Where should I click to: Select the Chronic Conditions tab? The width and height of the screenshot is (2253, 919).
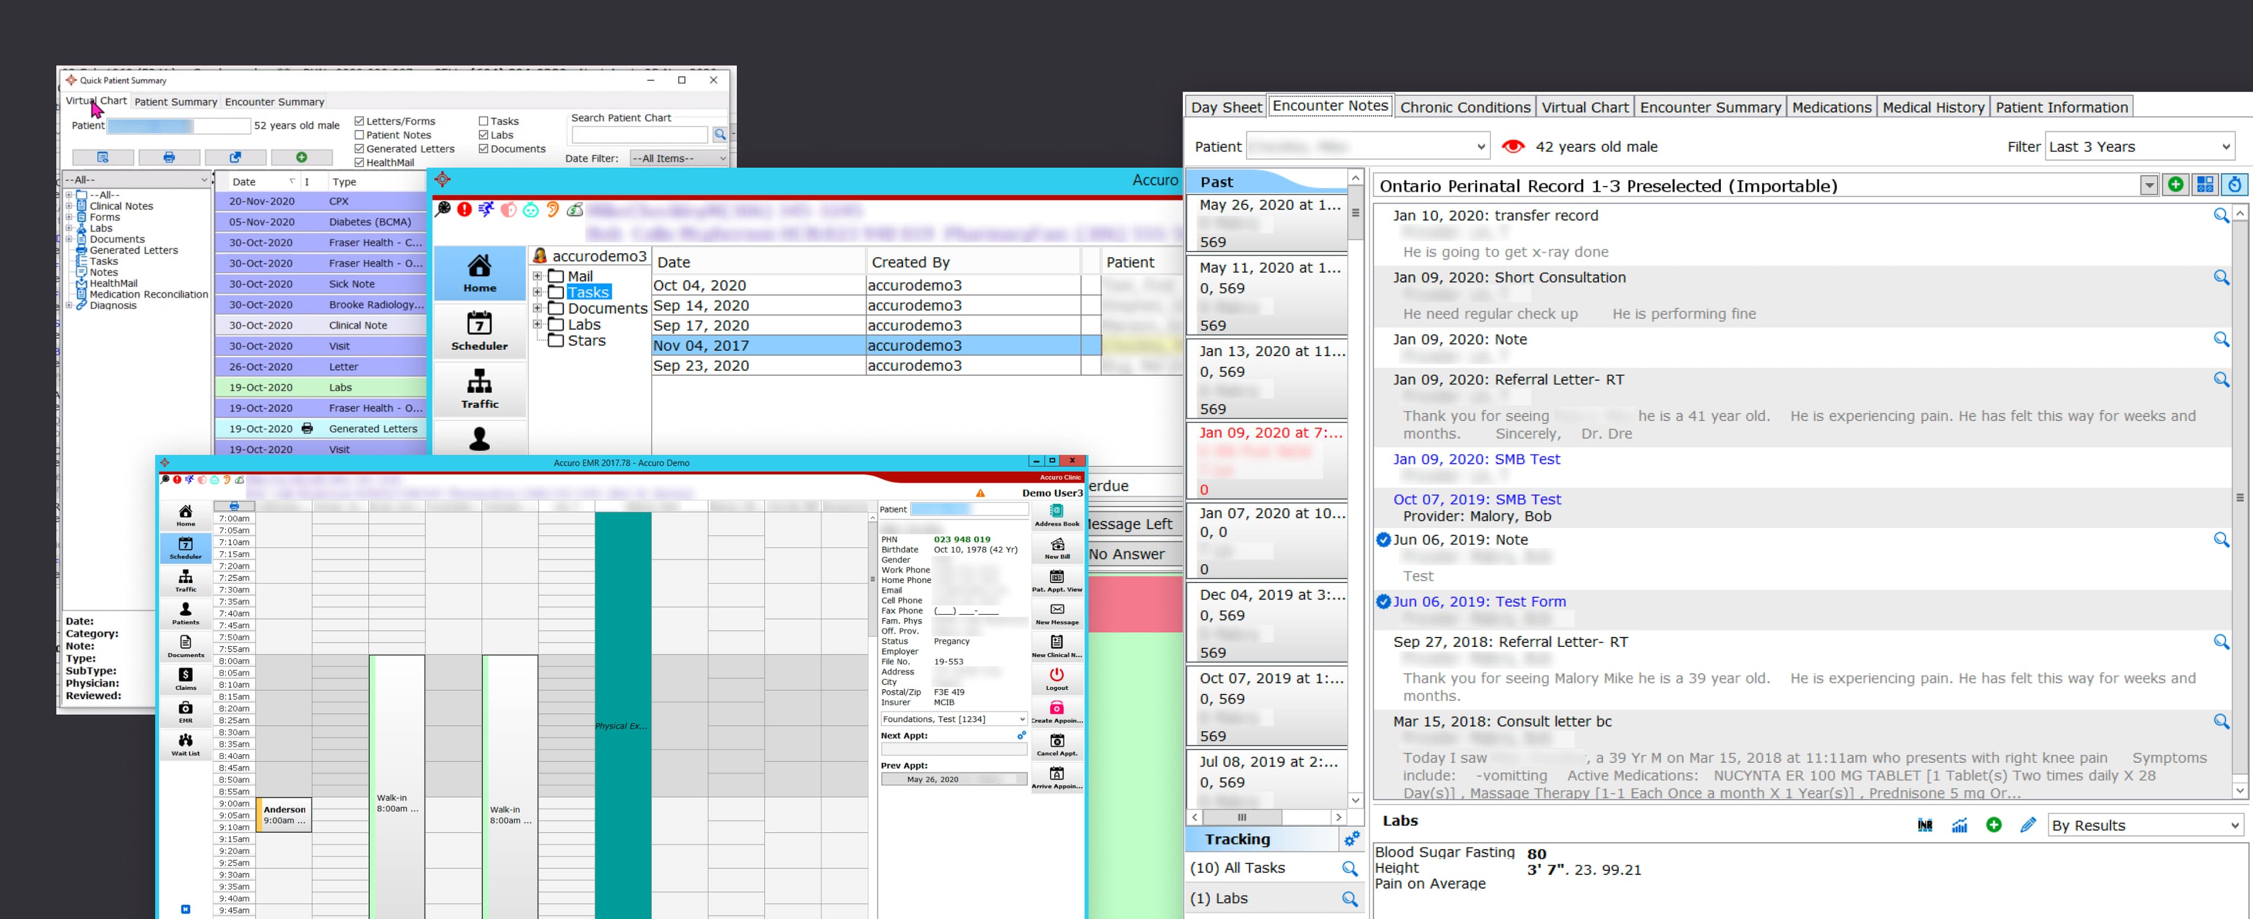pyautogui.click(x=1465, y=107)
